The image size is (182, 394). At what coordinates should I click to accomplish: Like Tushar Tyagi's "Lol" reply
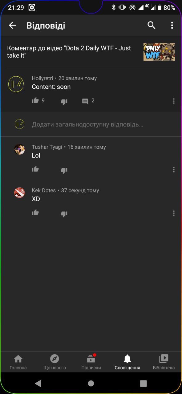(x=35, y=169)
